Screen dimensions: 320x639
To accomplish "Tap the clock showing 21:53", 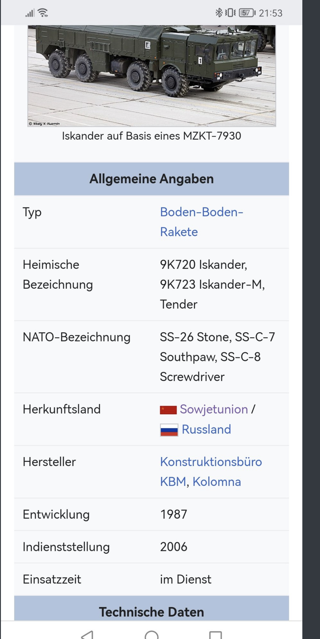I will coord(271,13).
